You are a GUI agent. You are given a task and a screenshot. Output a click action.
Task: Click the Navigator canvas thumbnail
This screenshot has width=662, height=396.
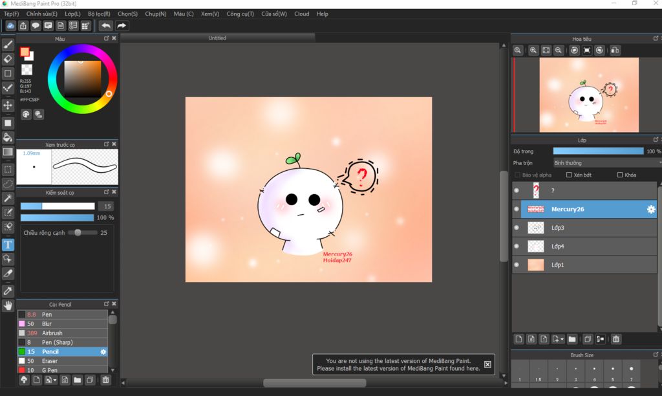click(x=589, y=94)
